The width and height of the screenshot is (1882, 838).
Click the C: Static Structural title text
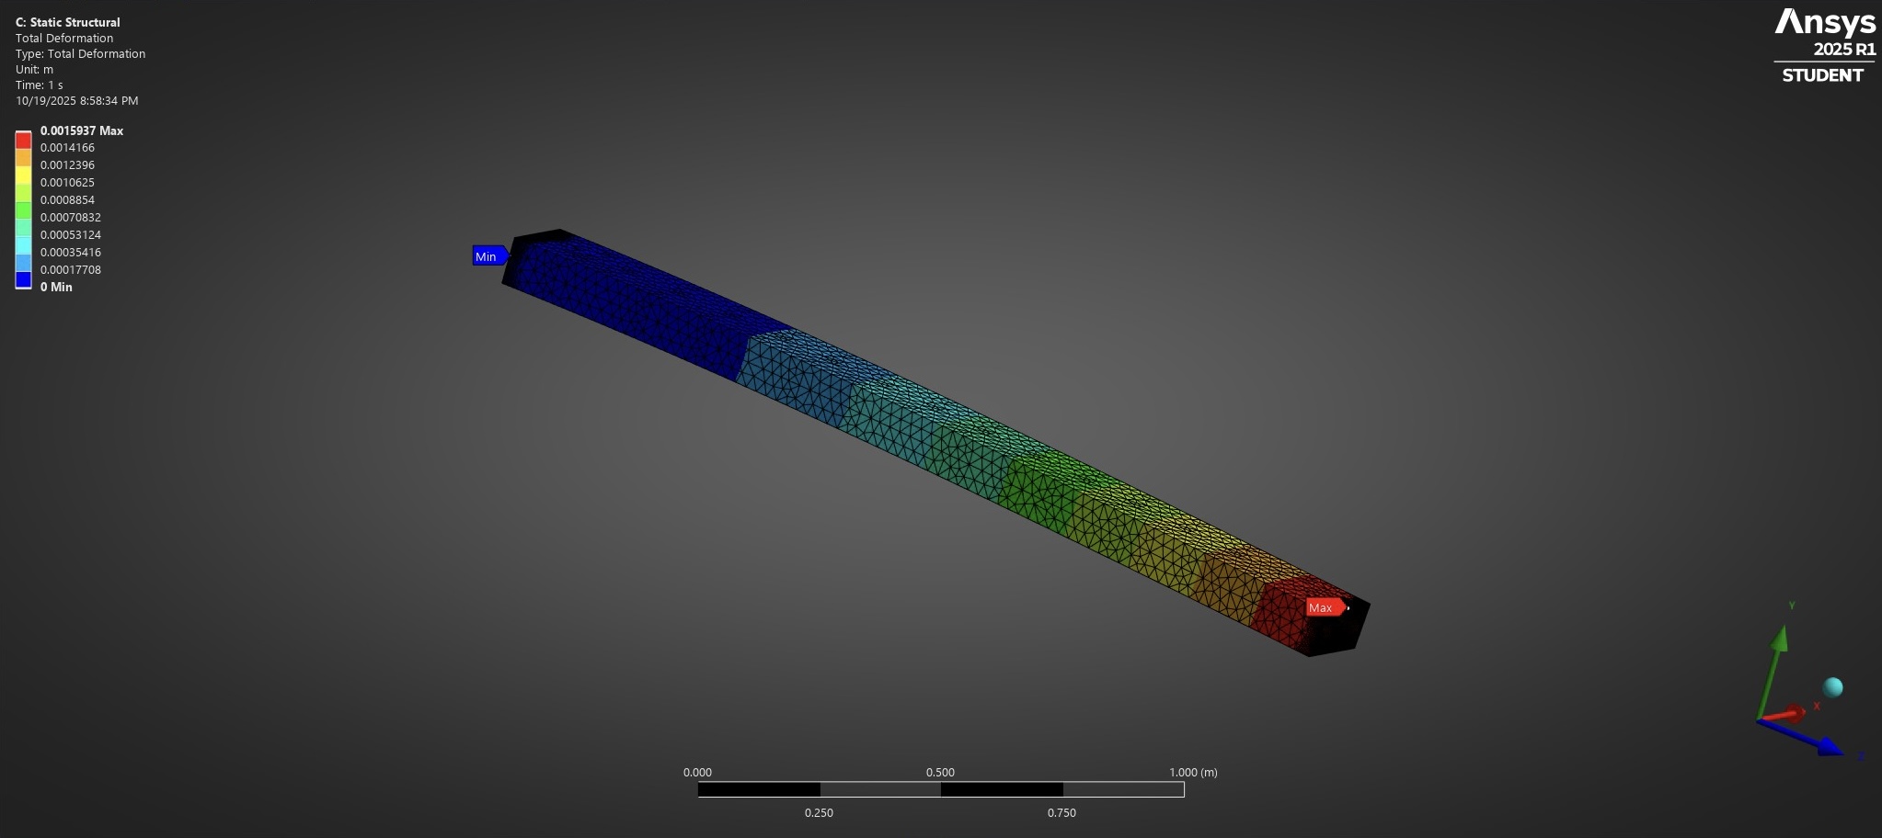click(x=68, y=22)
